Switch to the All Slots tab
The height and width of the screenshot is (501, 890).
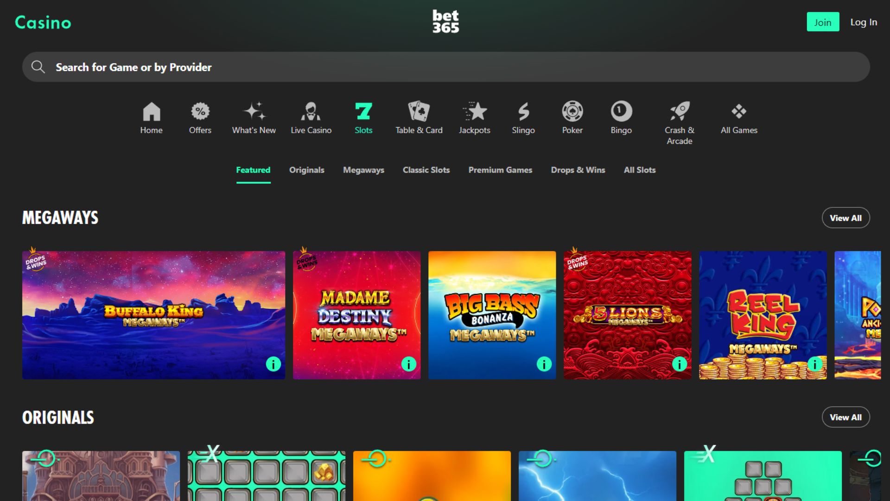click(640, 170)
